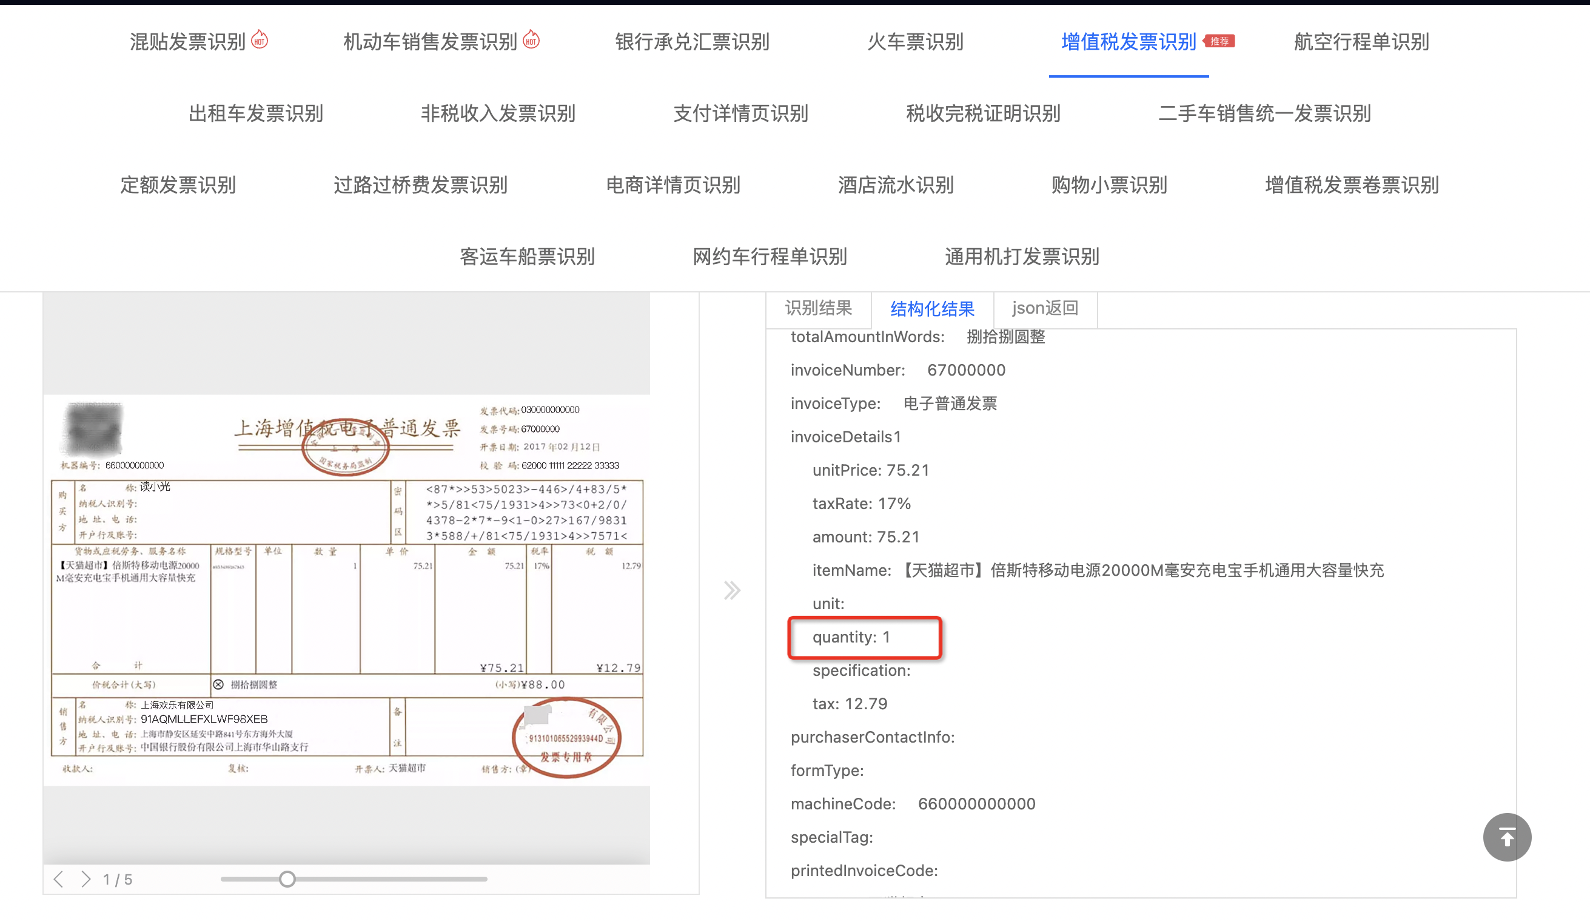
Task: Click the specialTag: label
Action: point(831,837)
